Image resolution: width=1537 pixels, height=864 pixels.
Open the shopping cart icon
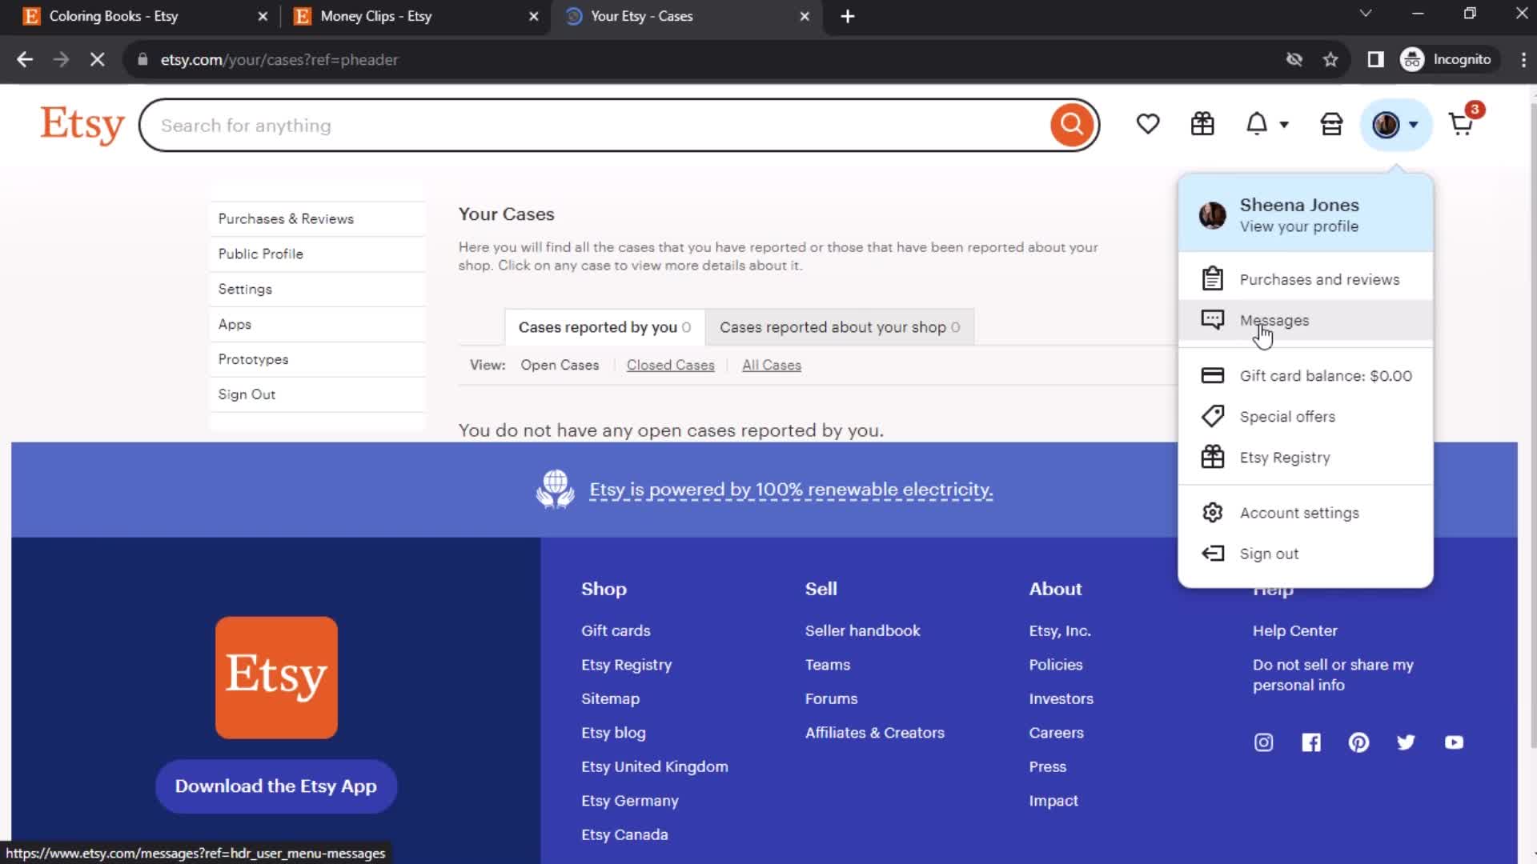[x=1461, y=124]
